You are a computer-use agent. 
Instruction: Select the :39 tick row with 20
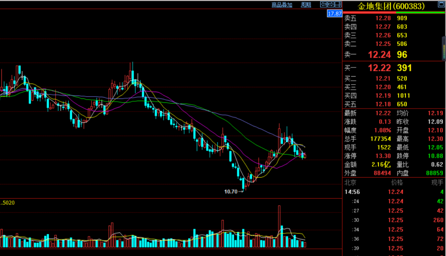394,248
